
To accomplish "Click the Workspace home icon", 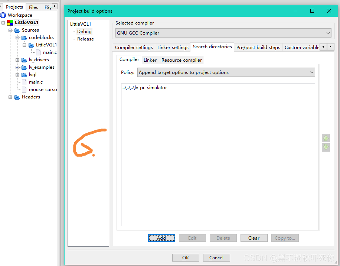I will coord(3,15).
